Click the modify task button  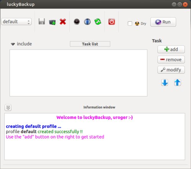coord(171,70)
